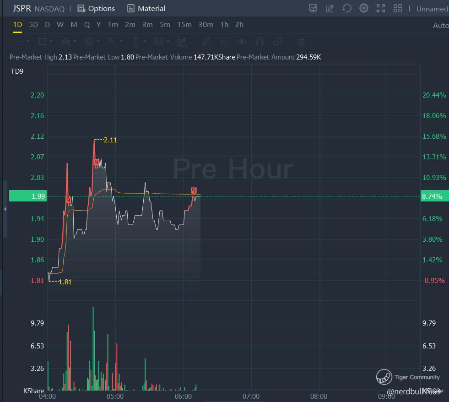Expand the left side panel arrow

pos(5,209)
